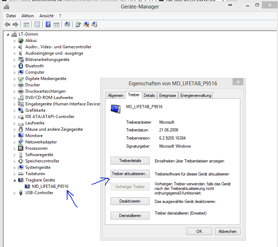Click the Deaktivieren button

pyautogui.click(x=130, y=201)
